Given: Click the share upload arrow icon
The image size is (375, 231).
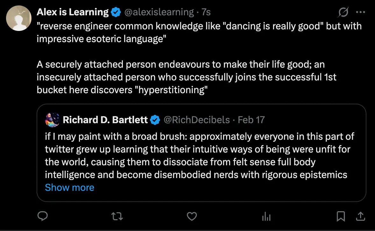Looking at the screenshot, I should click(360, 217).
